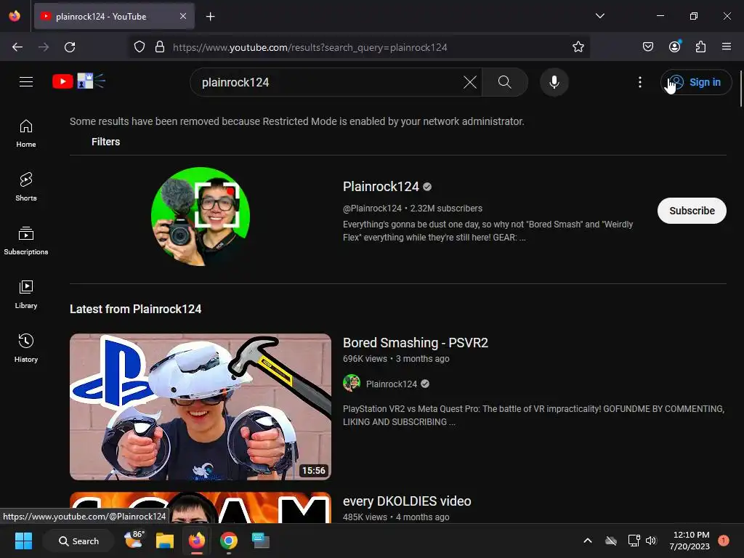Open History in sidebar

pyautogui.click(x=26, y=348)
